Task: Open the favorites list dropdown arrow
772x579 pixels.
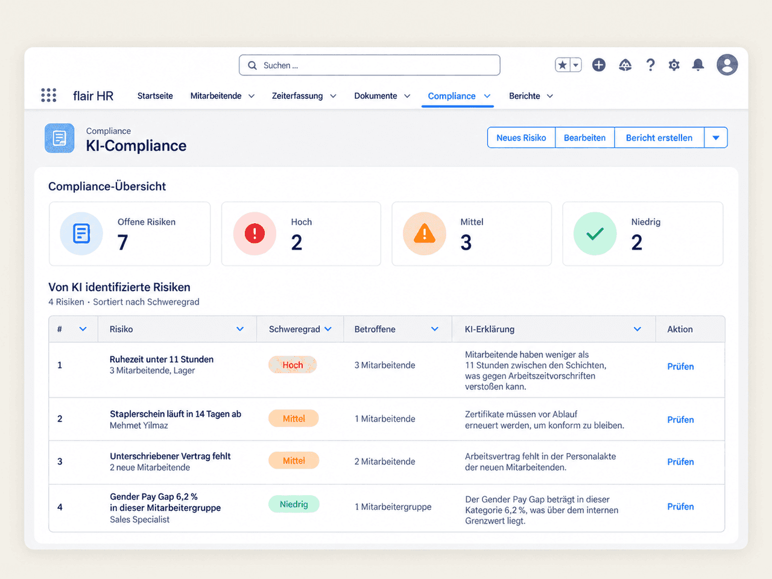Action: tap(576, 65)
